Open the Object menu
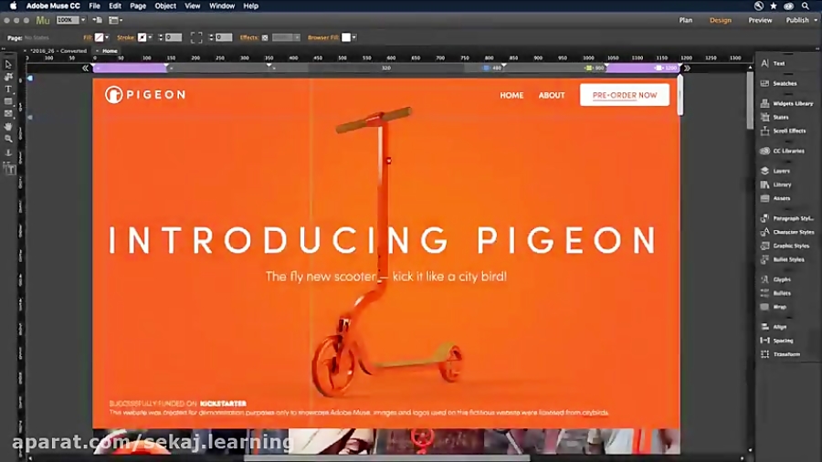 click(165, 5)
